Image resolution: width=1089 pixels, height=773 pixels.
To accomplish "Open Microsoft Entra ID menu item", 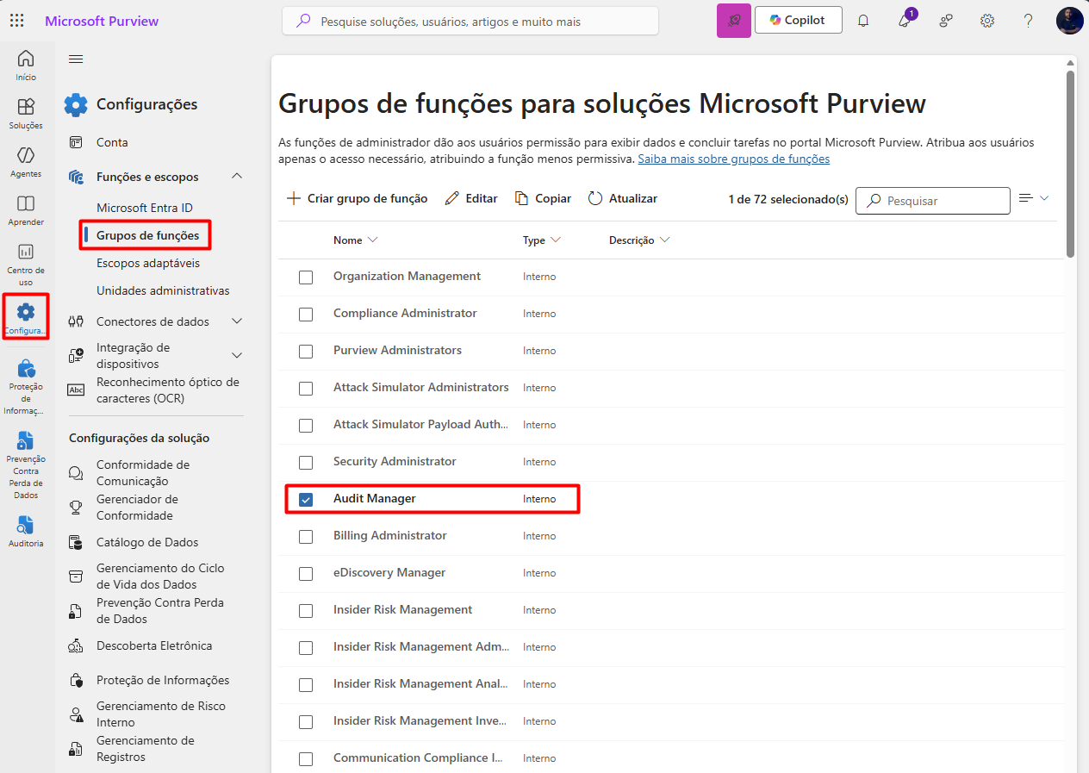I will (x=145, y=208).
